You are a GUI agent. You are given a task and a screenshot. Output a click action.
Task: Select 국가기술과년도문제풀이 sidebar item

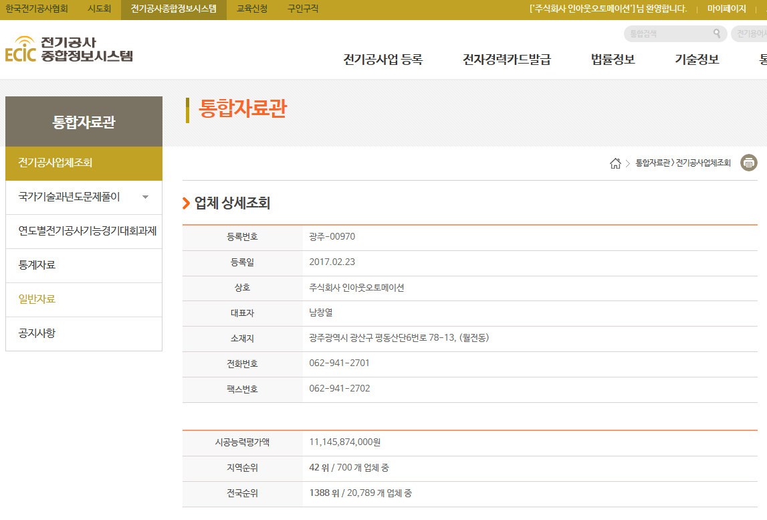[84, 197]
